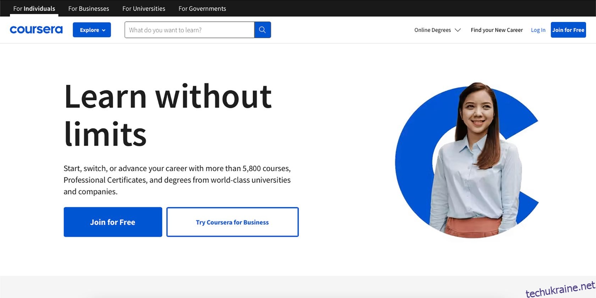Select Try Coursera for Business button

232,222
